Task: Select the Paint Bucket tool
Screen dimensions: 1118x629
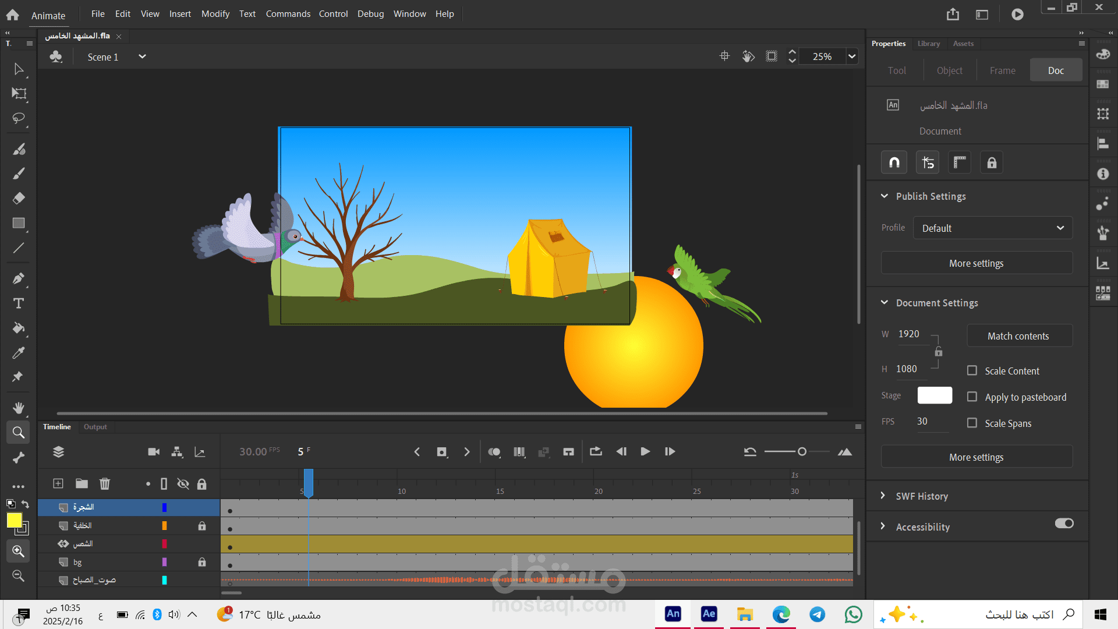Action: (19, 328)
